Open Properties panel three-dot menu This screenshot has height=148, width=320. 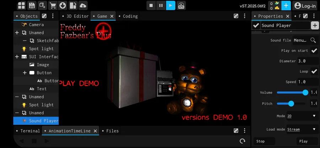tap(314, 16)
